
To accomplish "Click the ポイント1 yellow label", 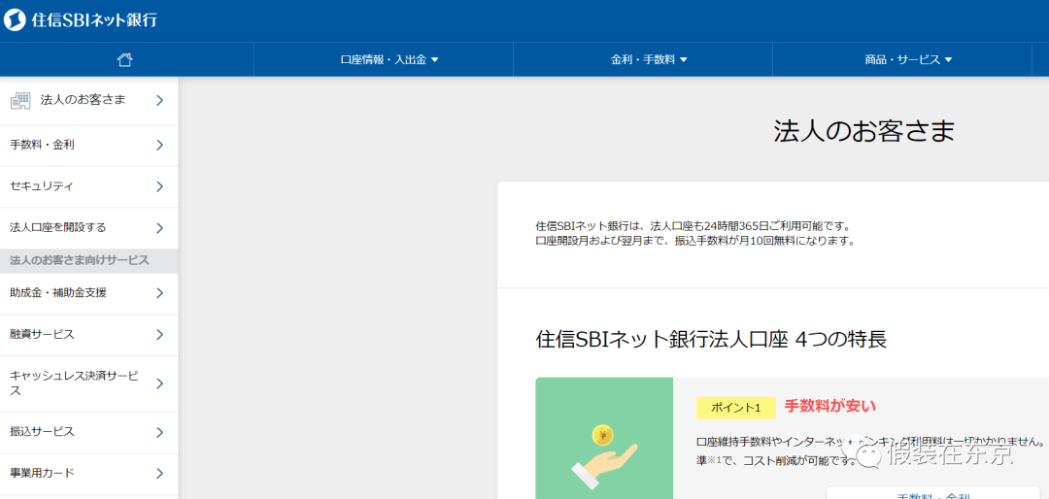I will pos(736,408).
